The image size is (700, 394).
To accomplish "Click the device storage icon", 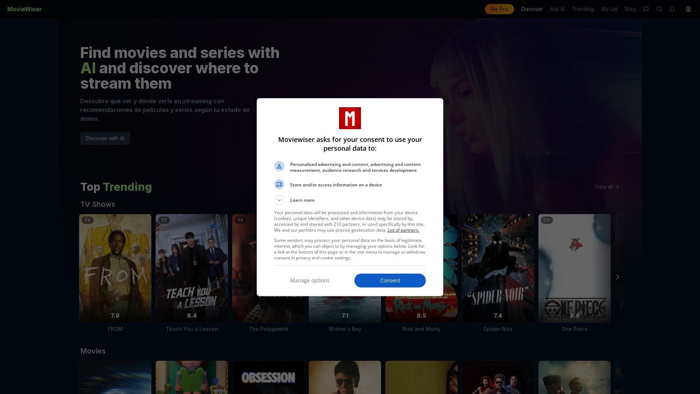I will click(x=279, y=184).
